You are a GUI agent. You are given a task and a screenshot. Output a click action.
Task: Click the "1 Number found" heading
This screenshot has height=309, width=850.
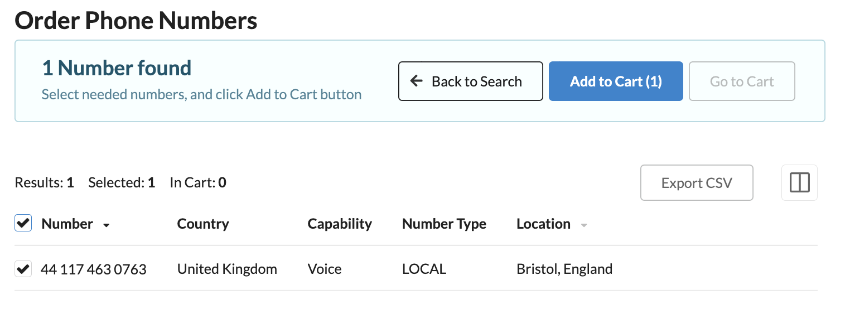[x=117, y=69]
